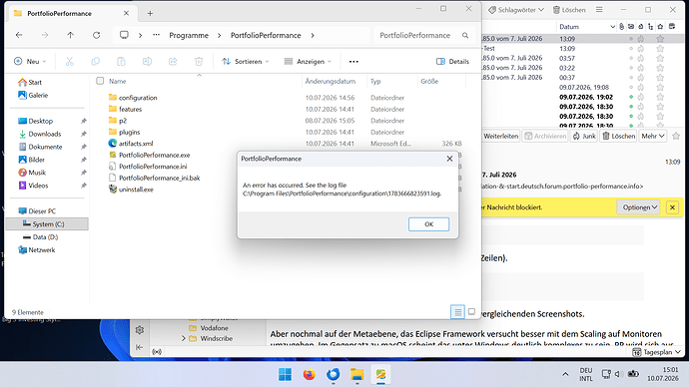The height and width of the screenshot is (387, 689).
Task: Open Musik in navigation pane
Action: pyautogui.click(x=32, y=173)
